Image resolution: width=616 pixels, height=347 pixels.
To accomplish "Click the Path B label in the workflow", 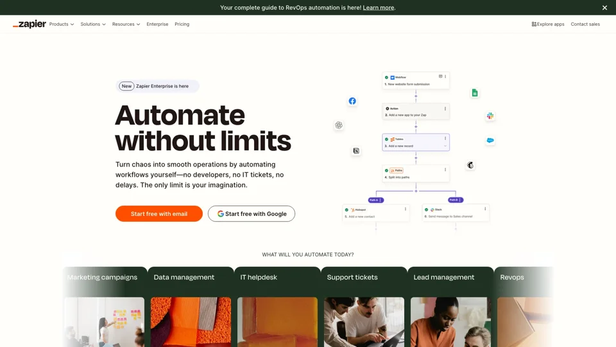I will (456, 200).
